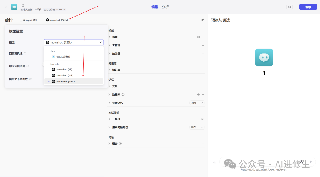
Task: Add a database with 数据库 plus icon
Action: tap(203, 94)
